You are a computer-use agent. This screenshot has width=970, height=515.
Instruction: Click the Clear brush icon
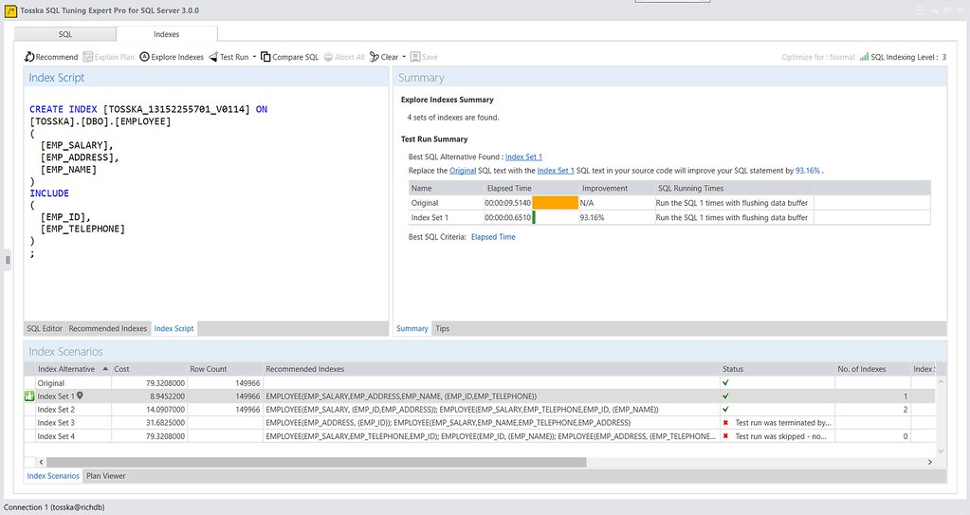click(x=375, y=57)
